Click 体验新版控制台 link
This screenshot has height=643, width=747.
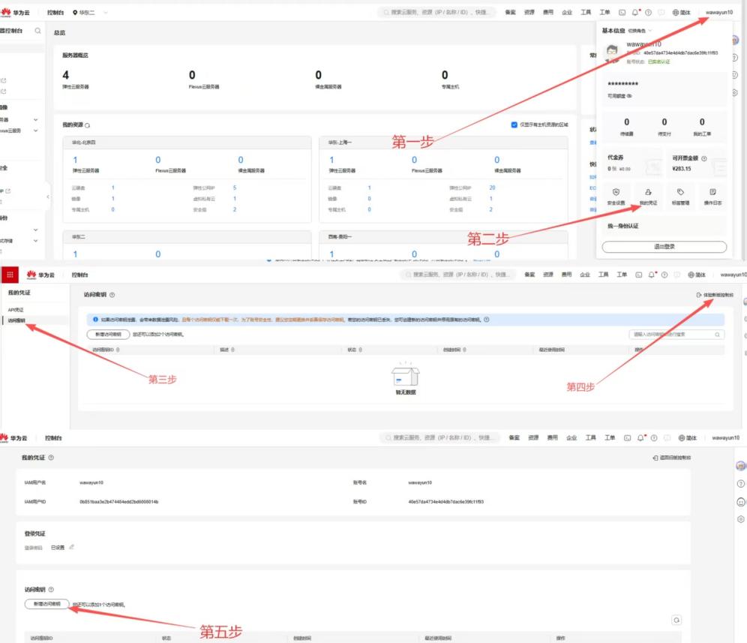[715, 295]
